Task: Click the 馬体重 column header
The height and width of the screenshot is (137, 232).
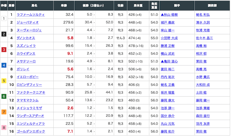Action: click(x=138, y=6)
